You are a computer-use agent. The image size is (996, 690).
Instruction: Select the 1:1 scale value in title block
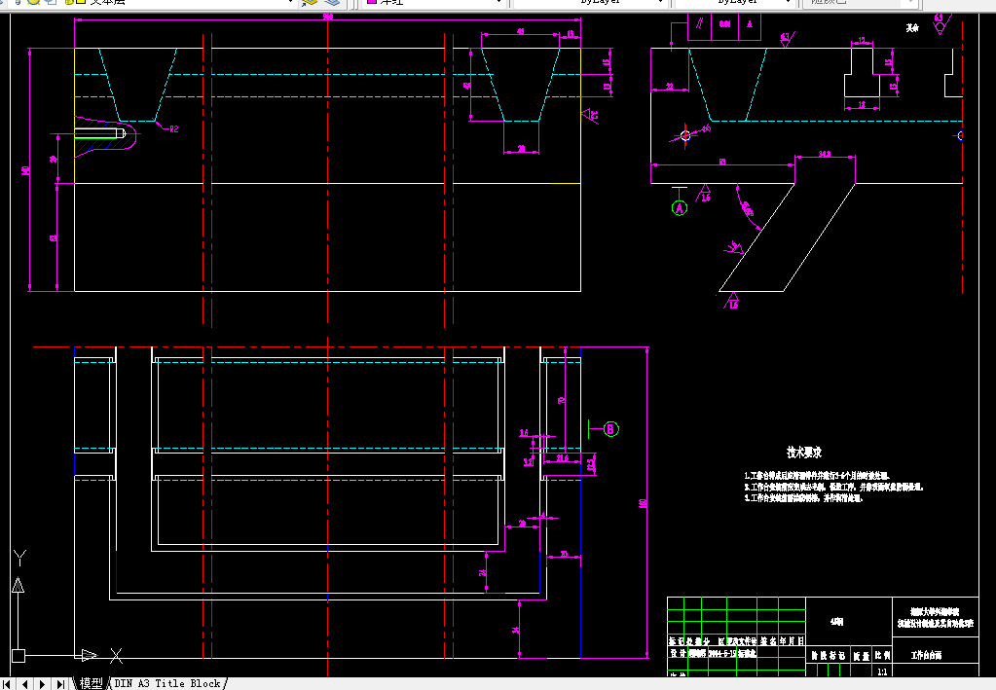(x=882, y=672)
